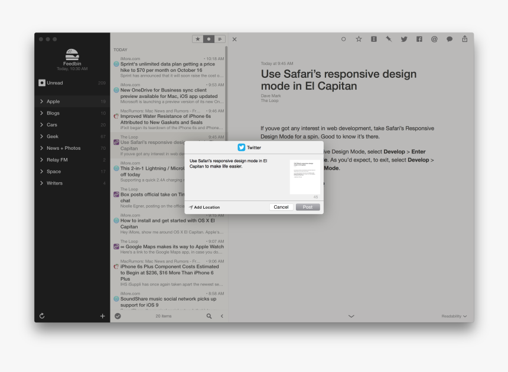Image resolution: width=508 pixels, height=372 pixels.
Task: Share article via Facebook icon
Action: tap(419, 39)
